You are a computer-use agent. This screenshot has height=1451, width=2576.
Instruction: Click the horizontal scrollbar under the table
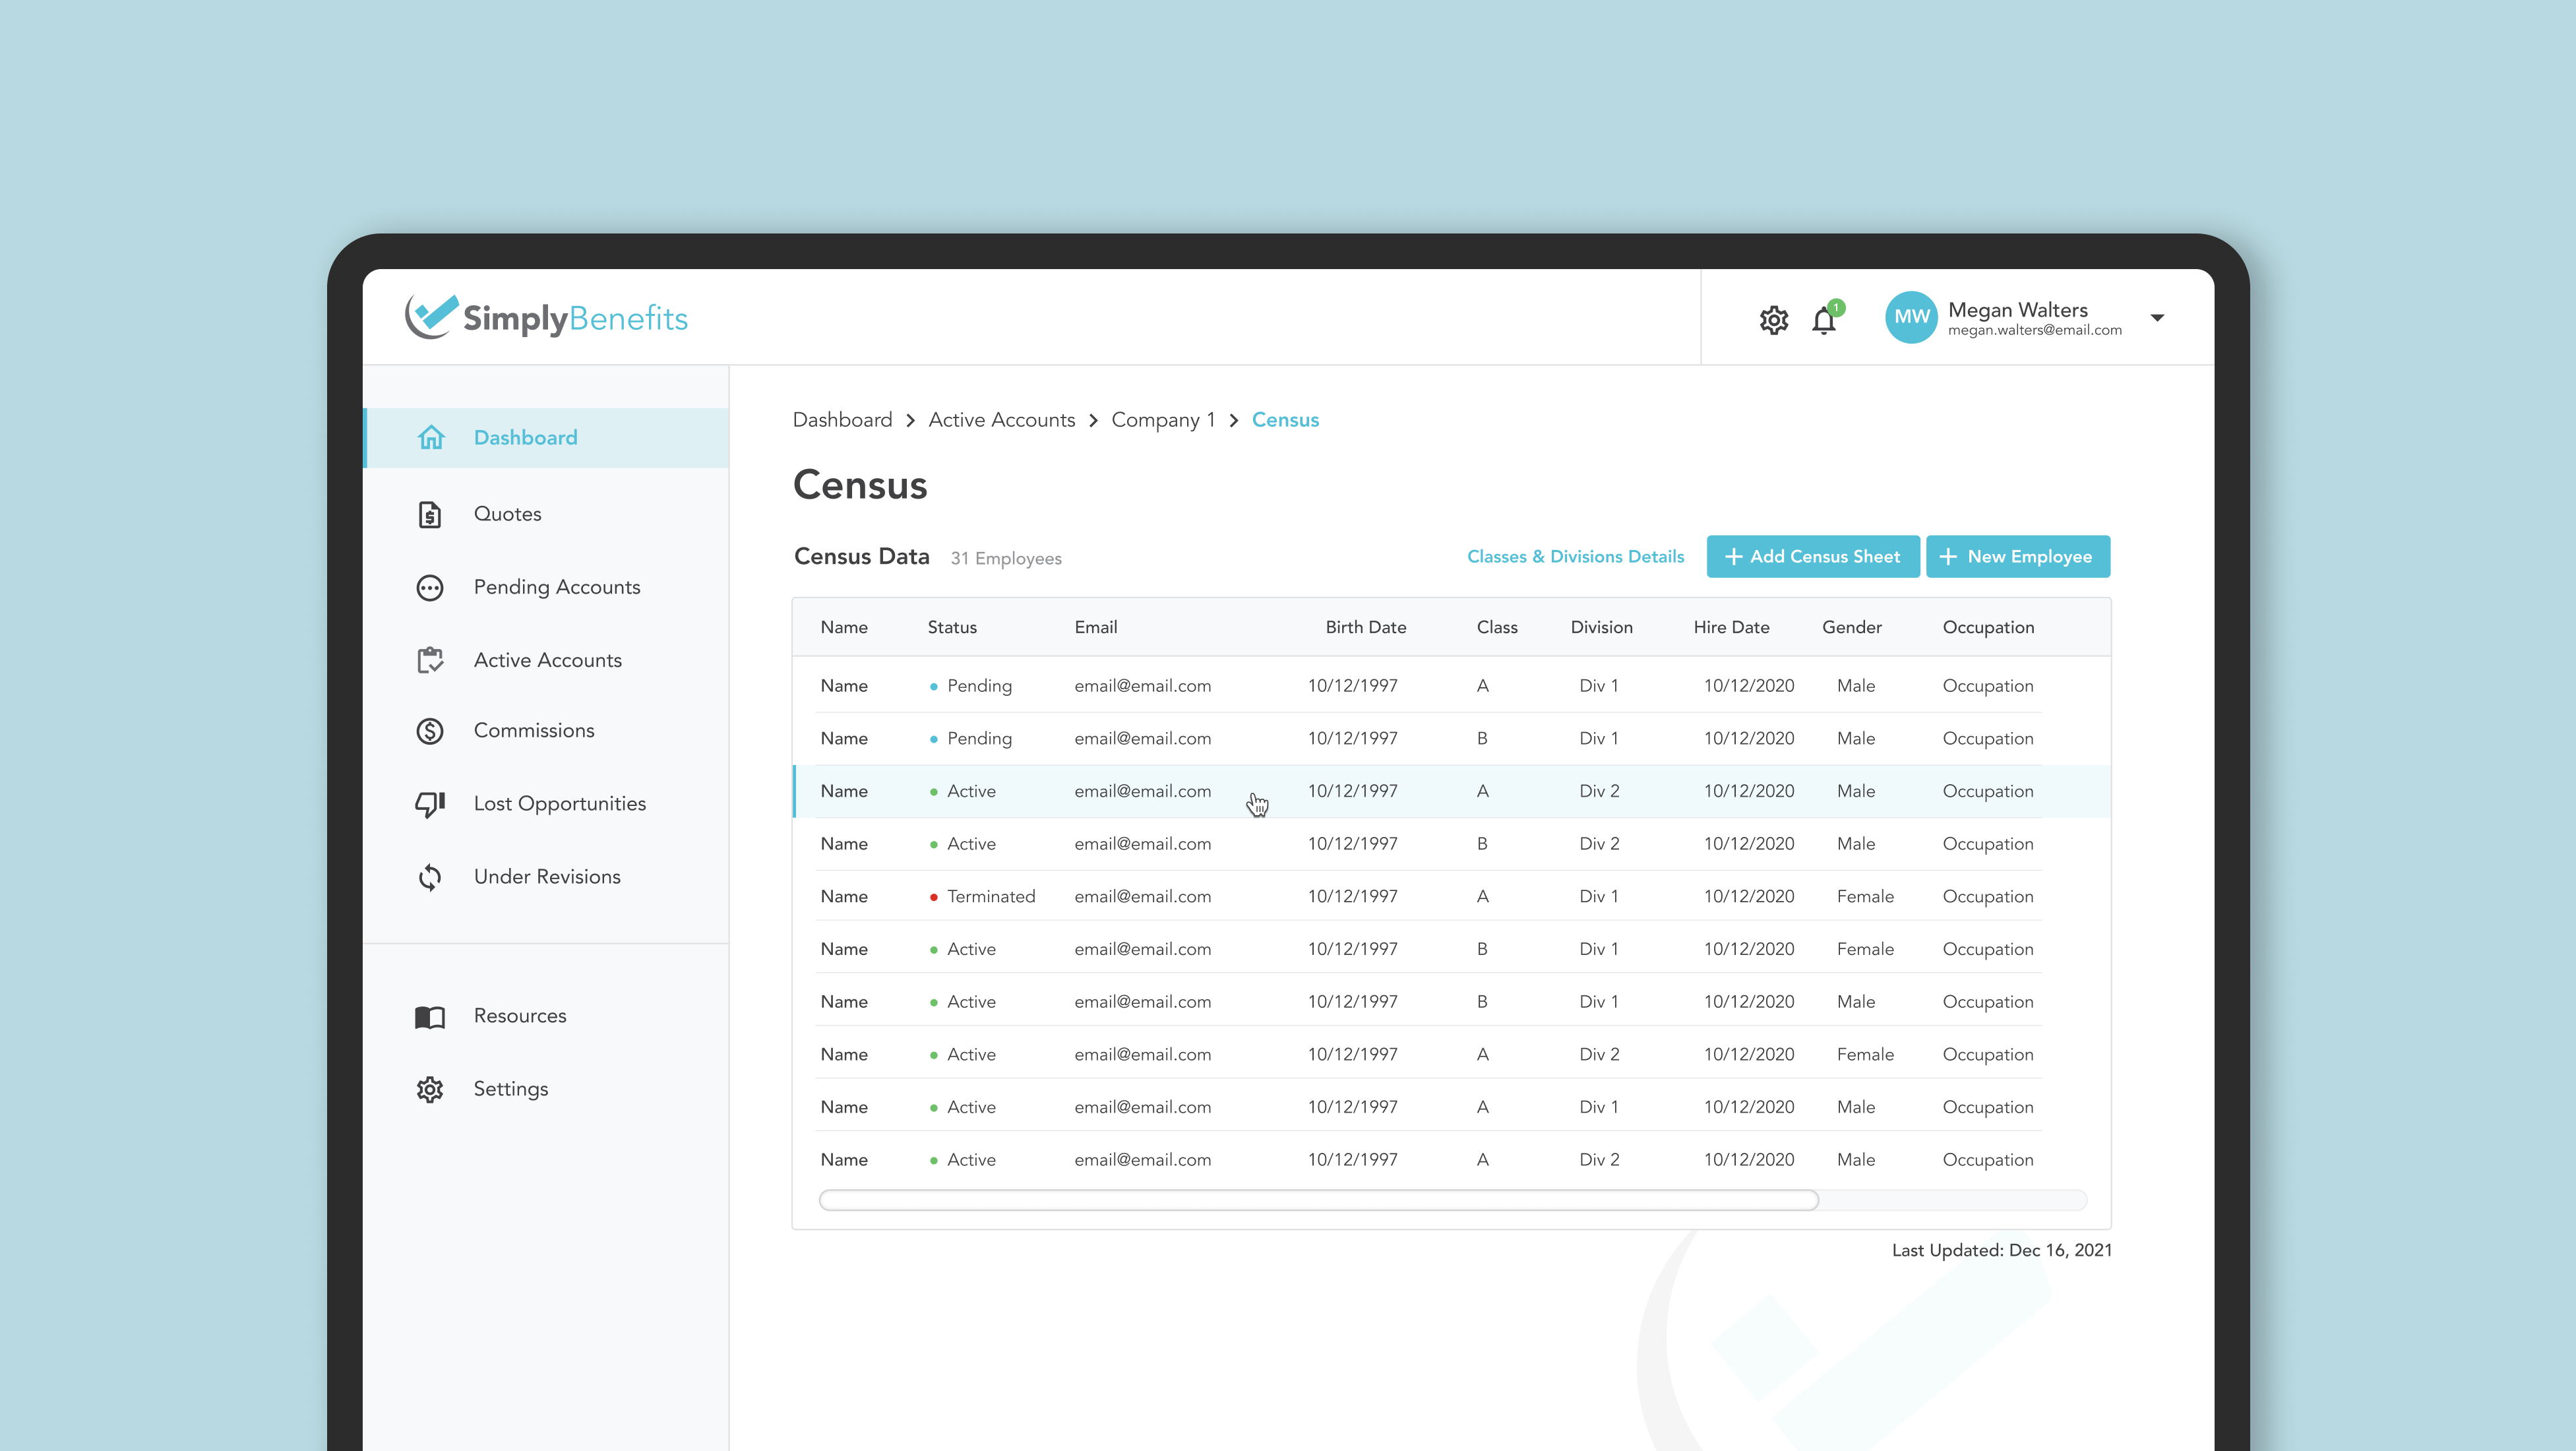click(1317, 1200)
